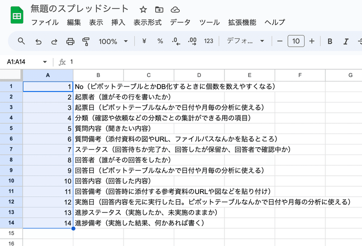Open the 表示 menu
The image size is (362, 246).
point(96,23)
